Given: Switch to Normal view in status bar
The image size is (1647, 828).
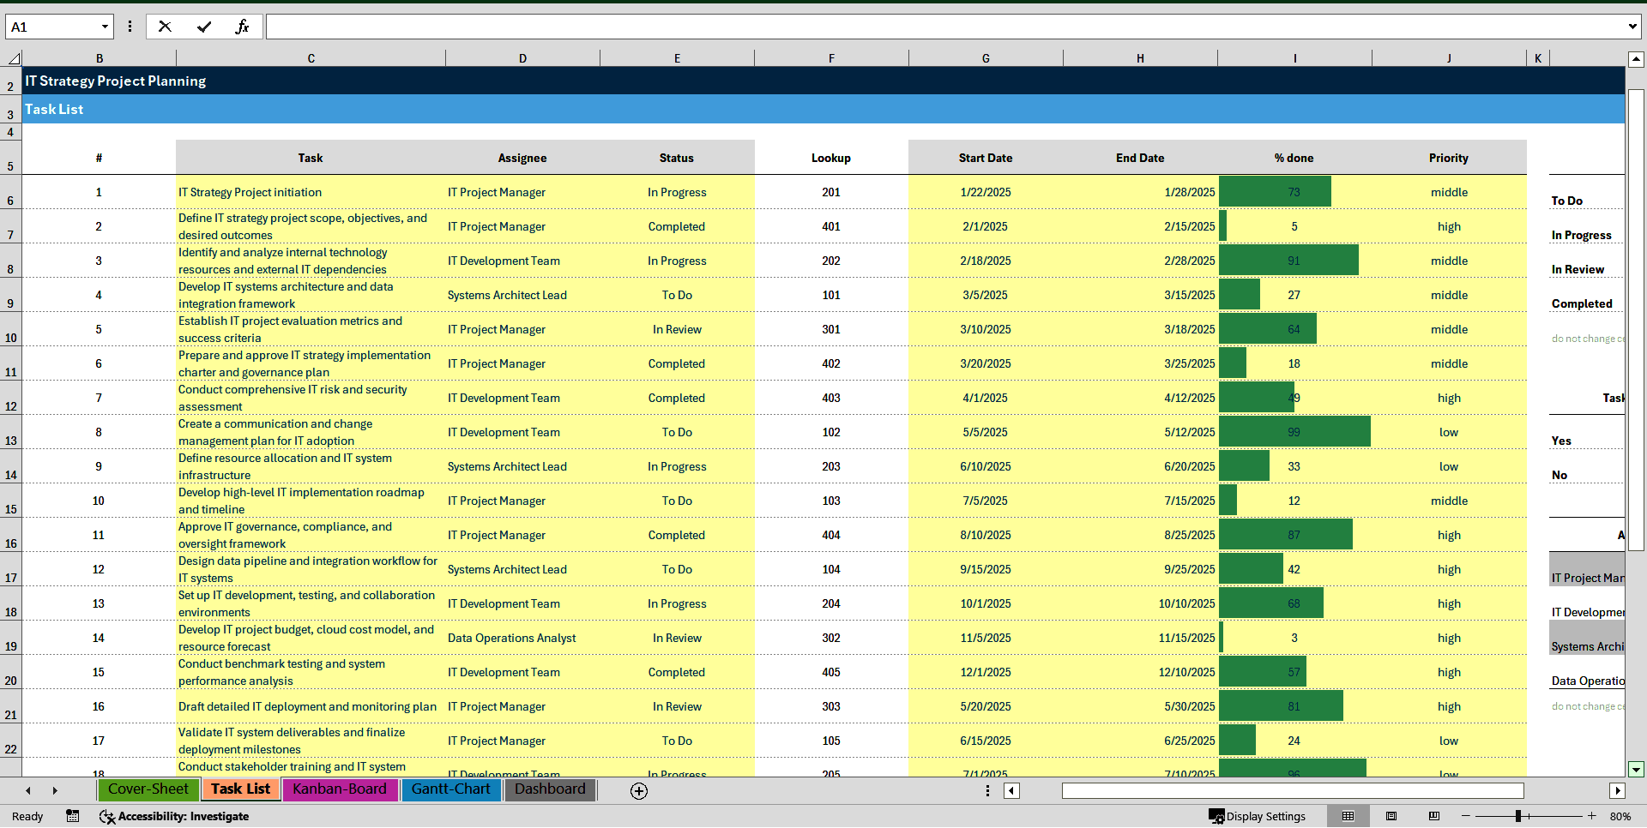Looking at the screenshot, I should click(1348, 816).
